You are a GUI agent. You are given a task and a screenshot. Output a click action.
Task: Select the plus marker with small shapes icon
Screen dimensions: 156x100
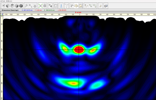pyautogui.click(x=86, y=6)
